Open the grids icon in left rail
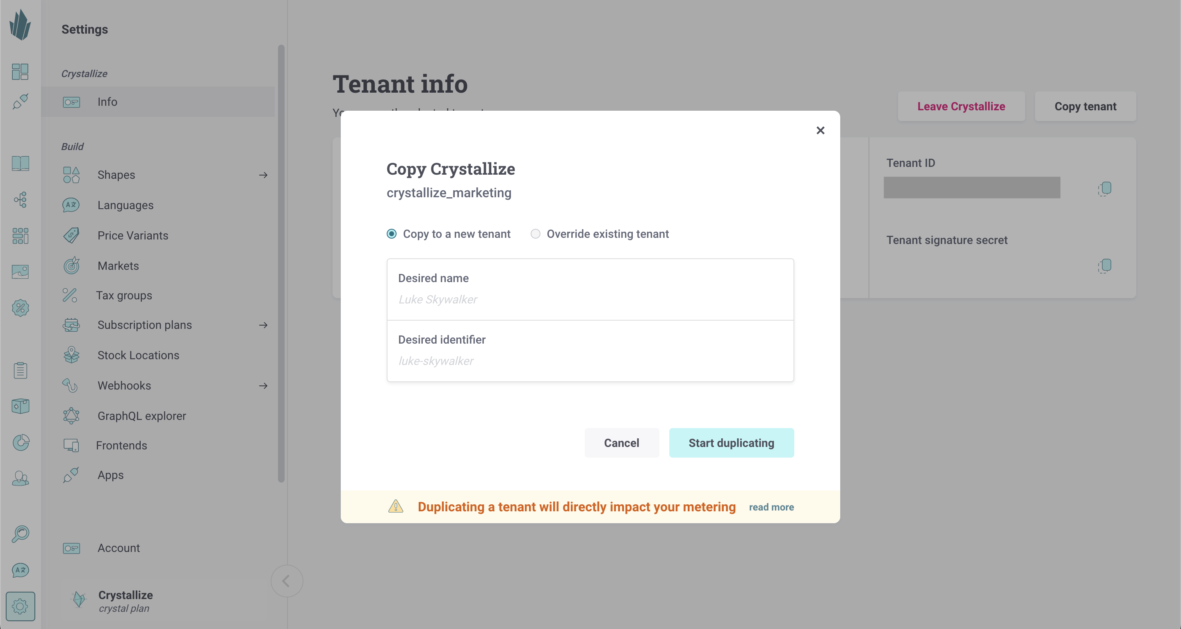Screen dimensions: 1181x629 [x=20, y=236]
